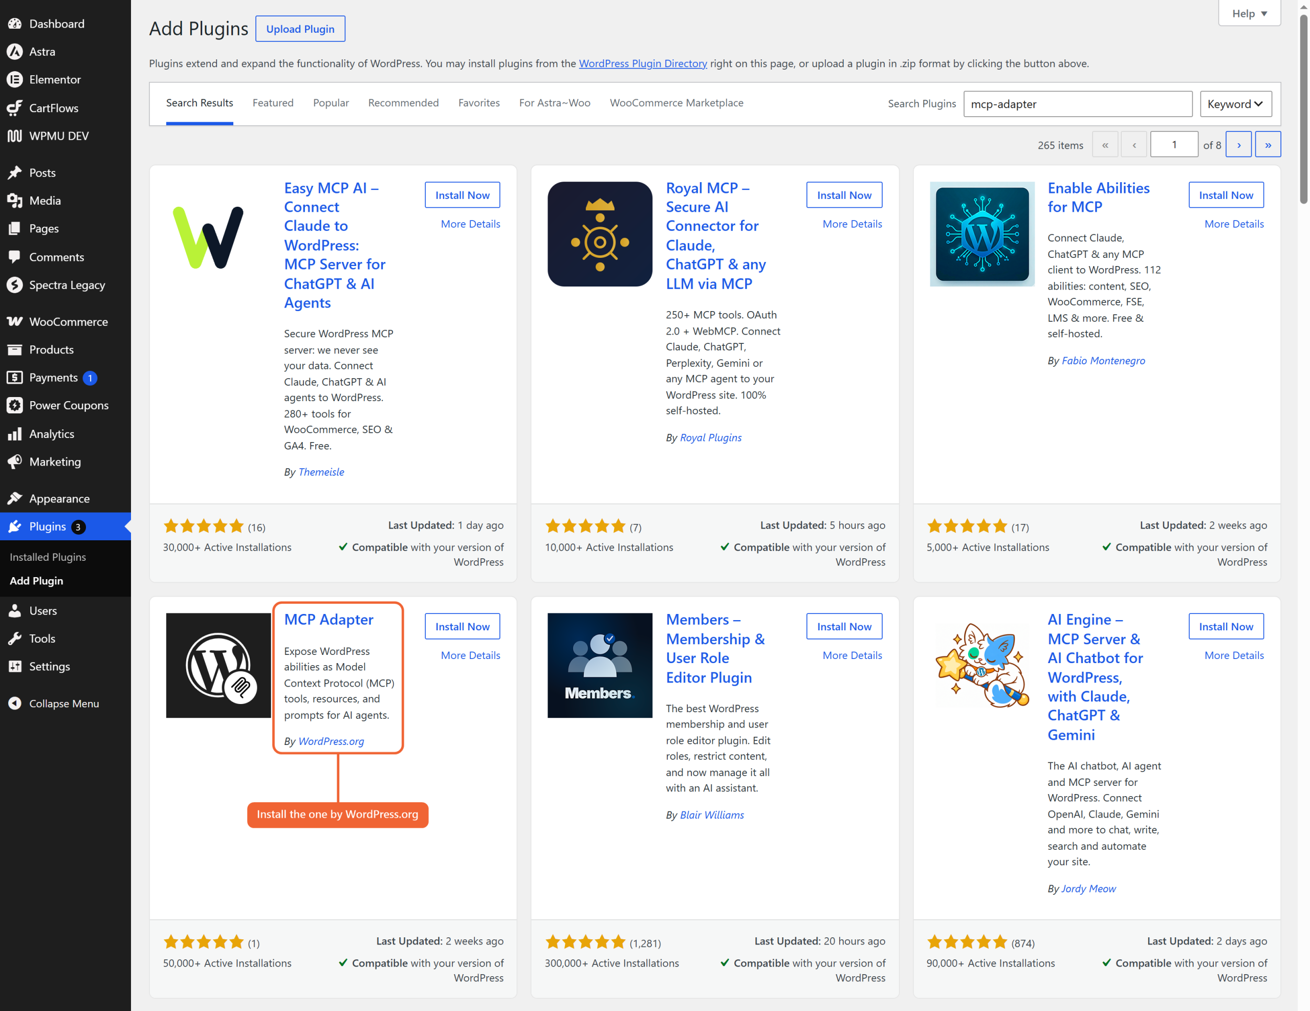Click the Comments bubble icon
The height and width of the screenshot is (1011, 1310).
(15, 257)
